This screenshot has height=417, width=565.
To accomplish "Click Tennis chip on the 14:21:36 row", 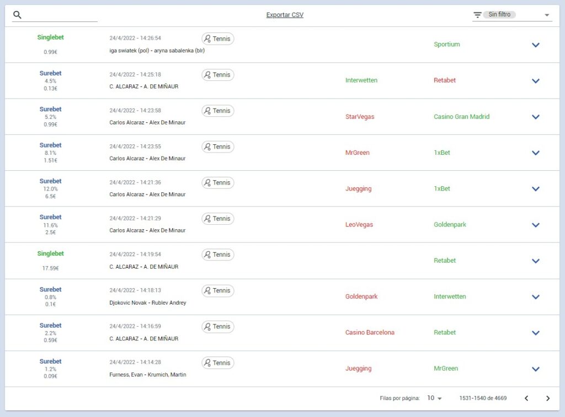I will [217, 182].
